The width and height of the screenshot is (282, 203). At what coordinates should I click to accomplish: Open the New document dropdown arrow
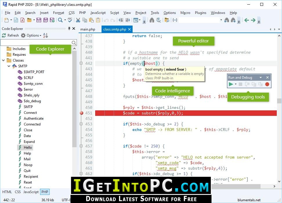(11, 20)
